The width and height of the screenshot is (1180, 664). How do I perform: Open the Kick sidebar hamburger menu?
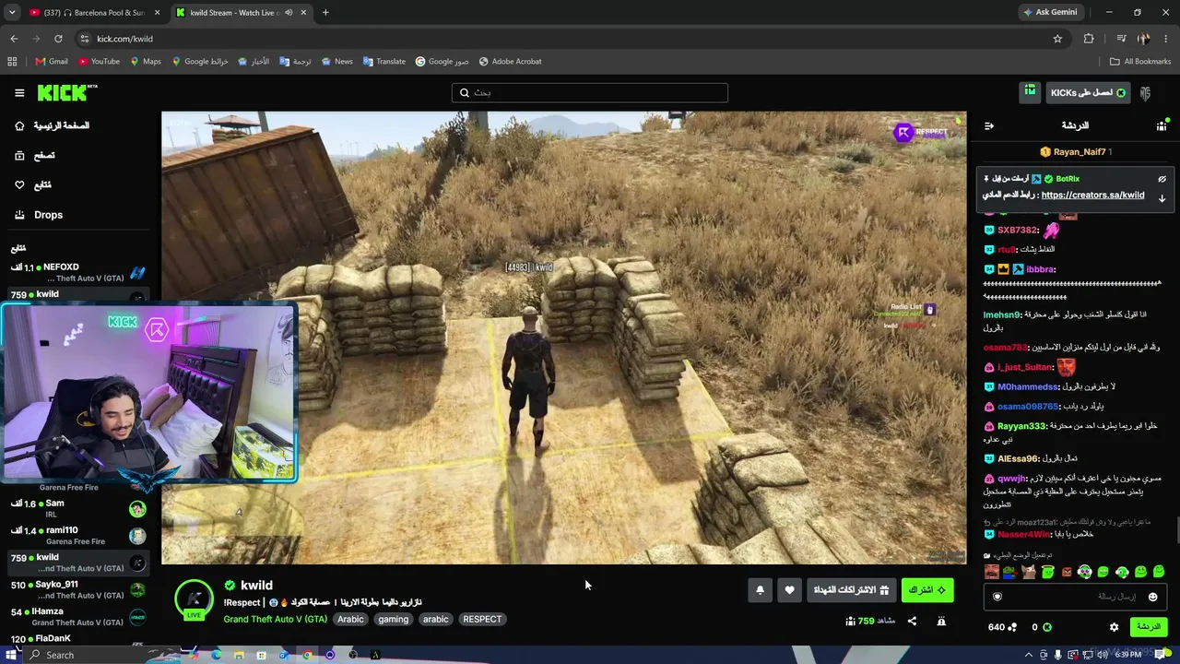(x=19, y=92)
